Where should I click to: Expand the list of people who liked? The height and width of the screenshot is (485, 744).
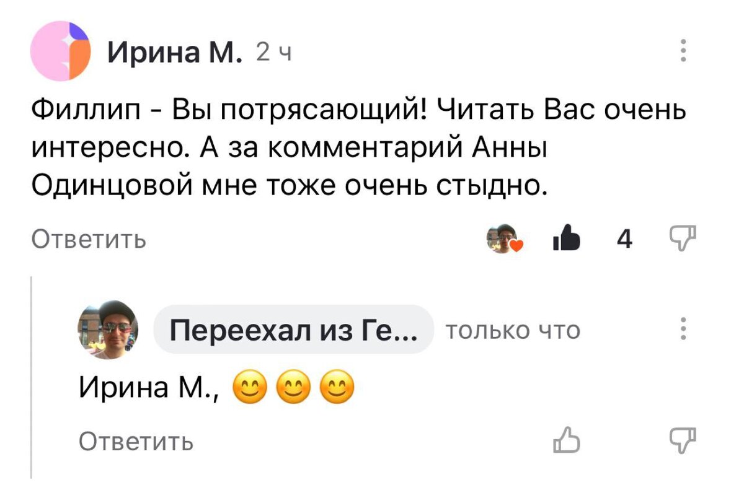(x=625, y=238)
